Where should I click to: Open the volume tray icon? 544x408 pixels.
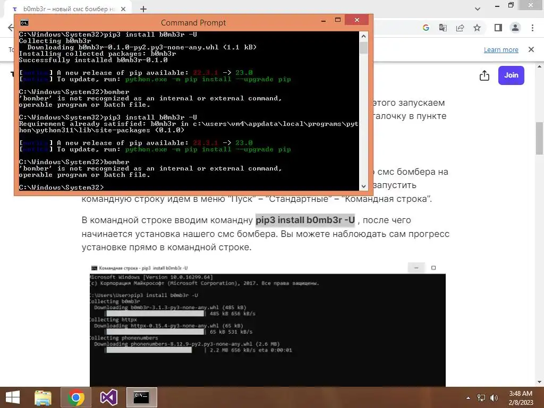[494, 398]
